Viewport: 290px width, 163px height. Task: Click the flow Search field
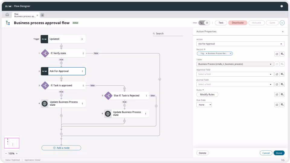[x=168, y=34]
